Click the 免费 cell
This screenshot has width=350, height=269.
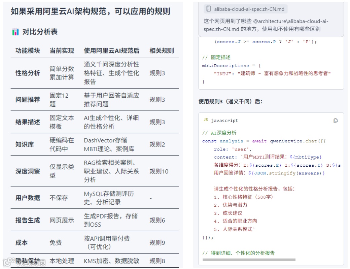pyautogui.click(x=56, y=243)
